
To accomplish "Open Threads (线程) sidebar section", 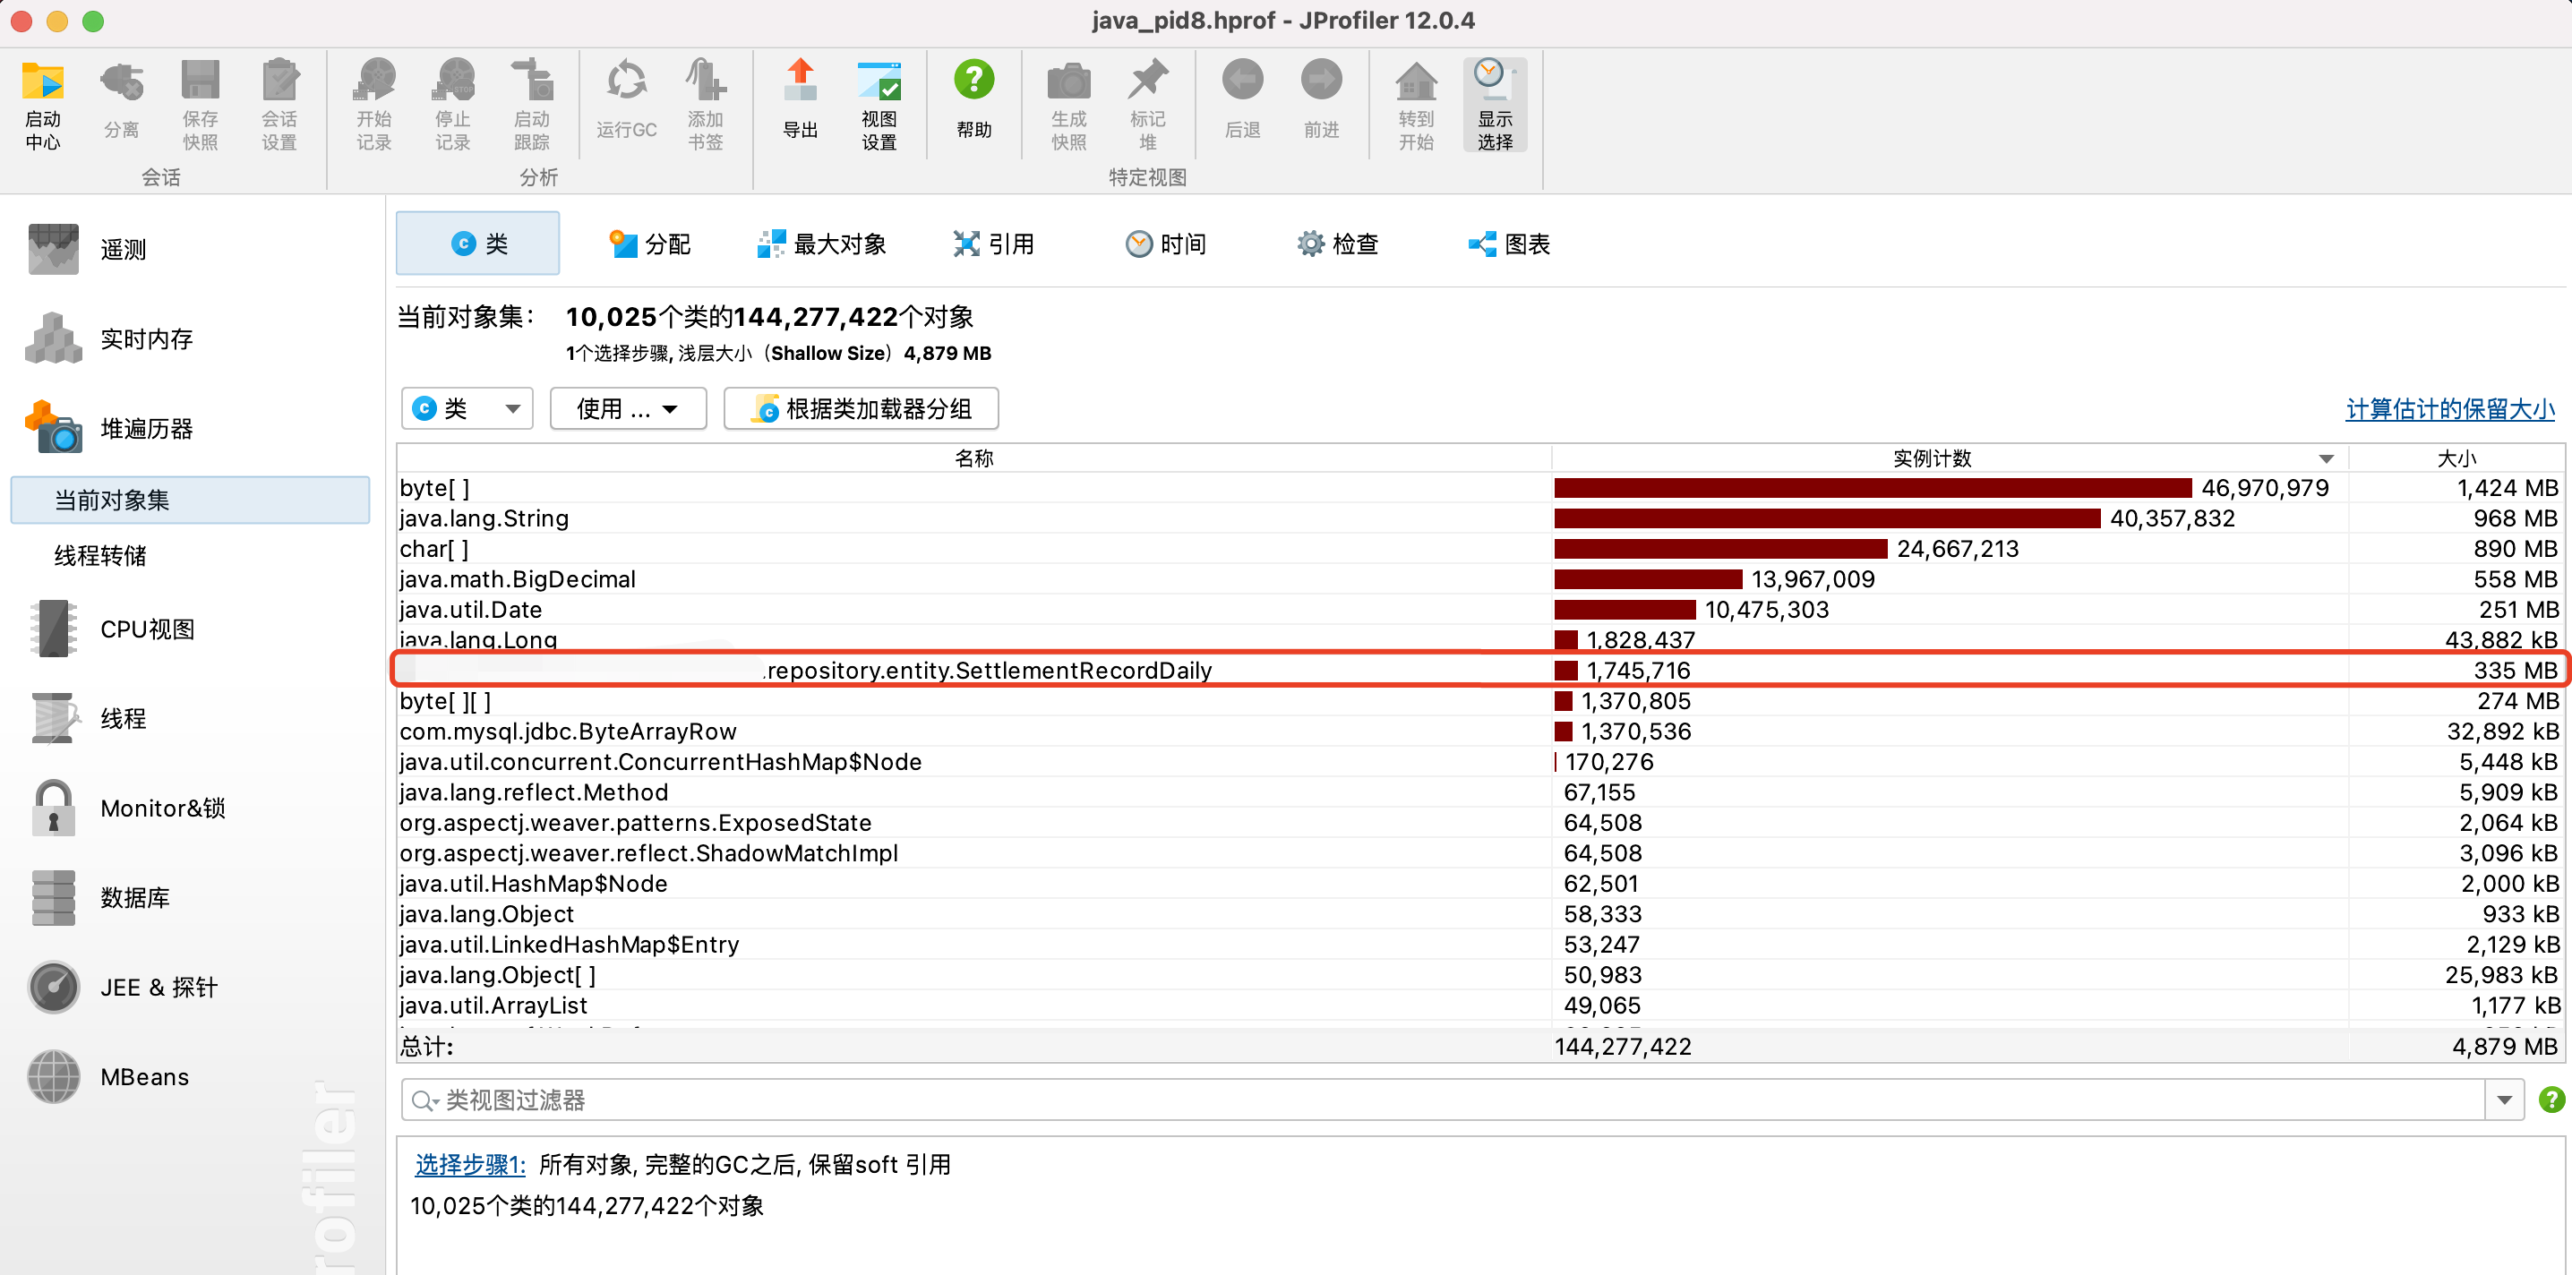I will pos(88,719).
